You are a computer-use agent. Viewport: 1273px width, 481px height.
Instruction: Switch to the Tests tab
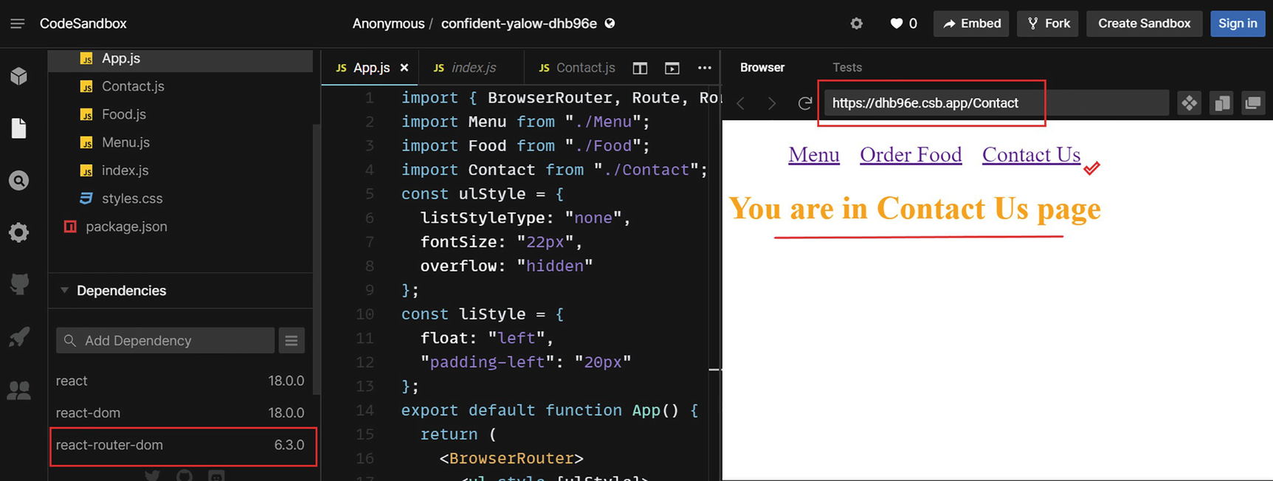pos(846,68)
